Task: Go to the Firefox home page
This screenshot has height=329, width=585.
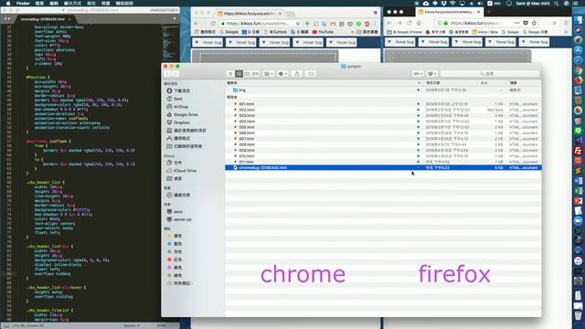Action: pos(419,23)
